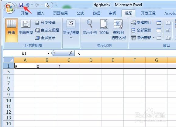
Task: Click cell B1 containing e
Action: point(47,66)
